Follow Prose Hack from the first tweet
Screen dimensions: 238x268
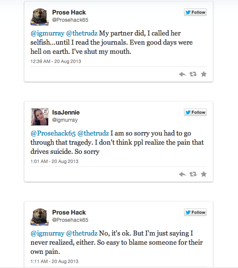pyautogui.click(x=195, y=12)
